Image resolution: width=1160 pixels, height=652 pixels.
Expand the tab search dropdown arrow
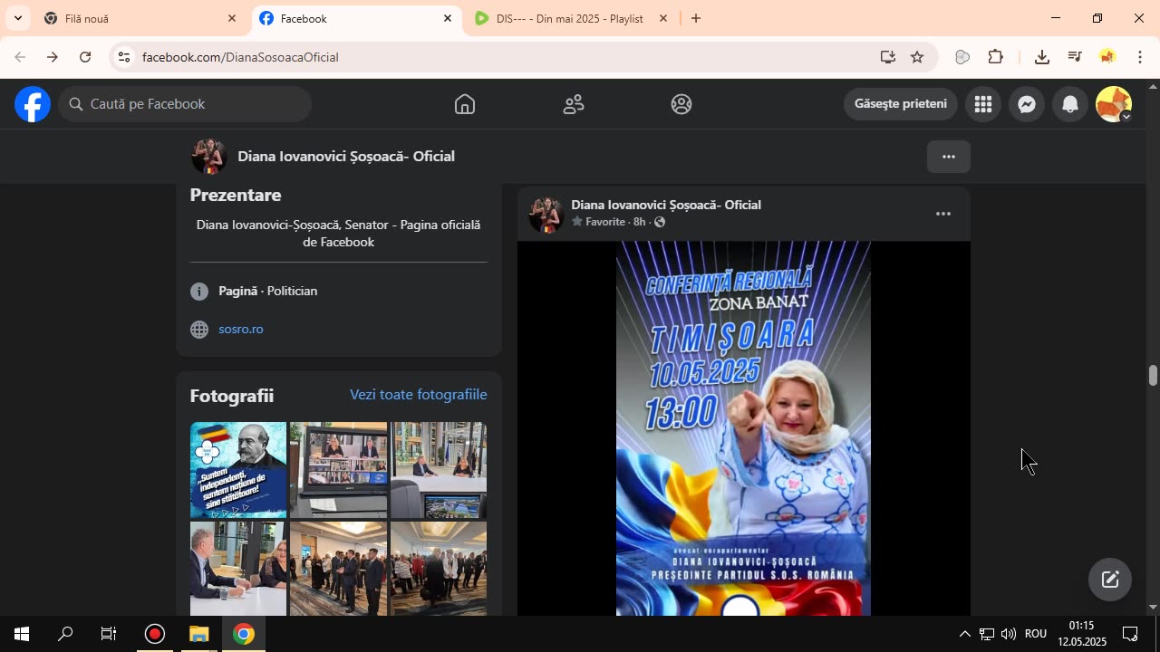point(17,18)
